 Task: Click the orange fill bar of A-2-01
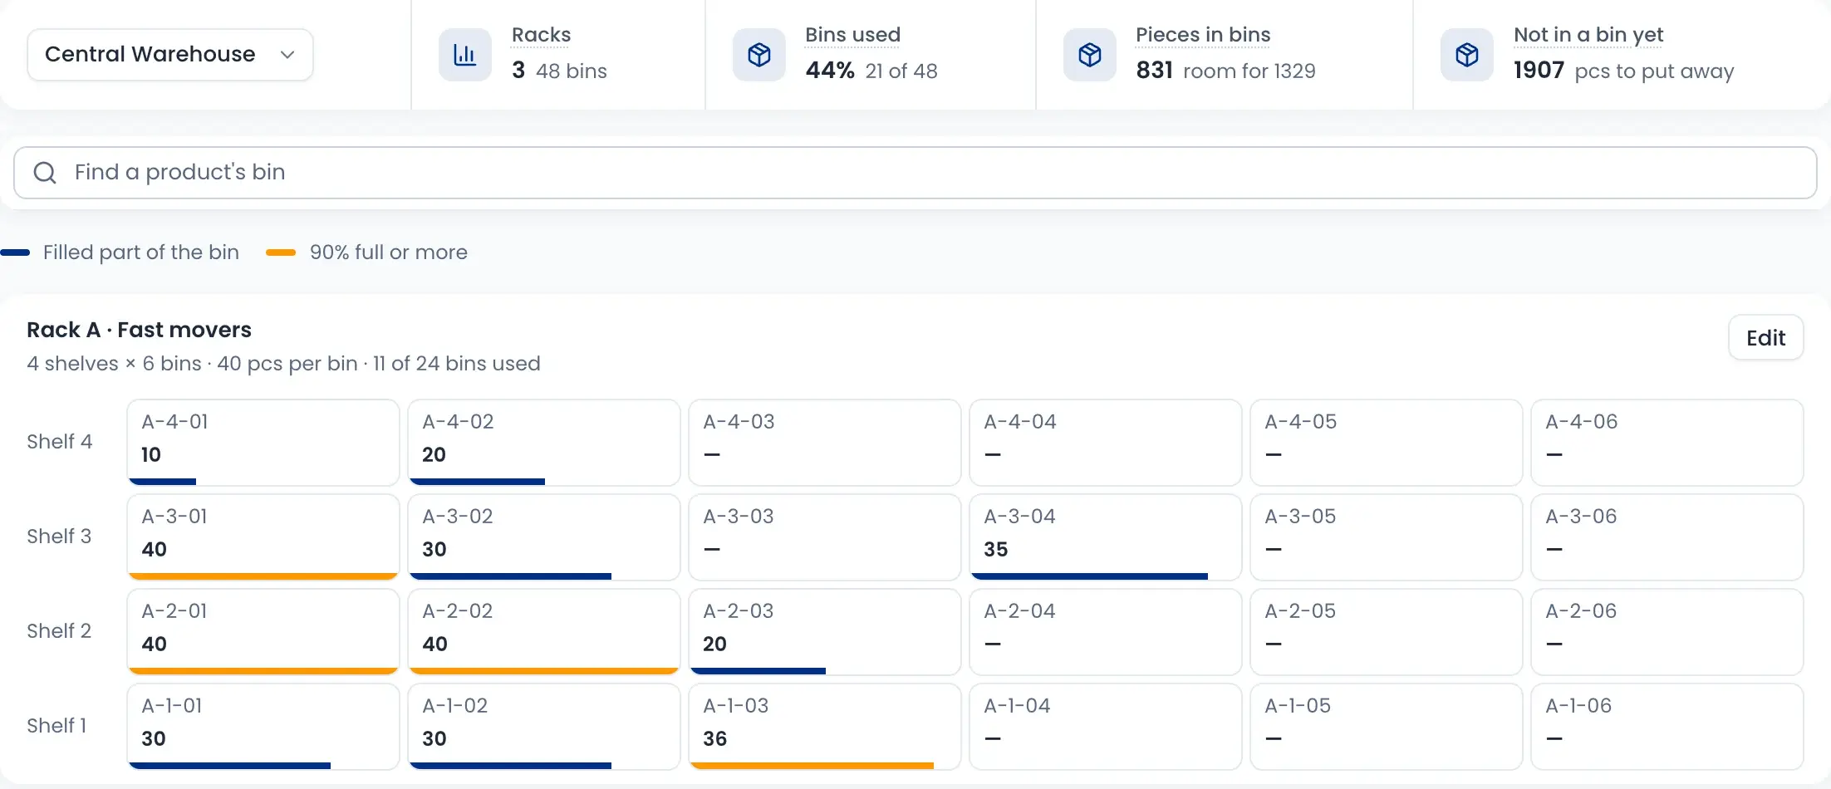pyautogui.click(x=263, y=671)
